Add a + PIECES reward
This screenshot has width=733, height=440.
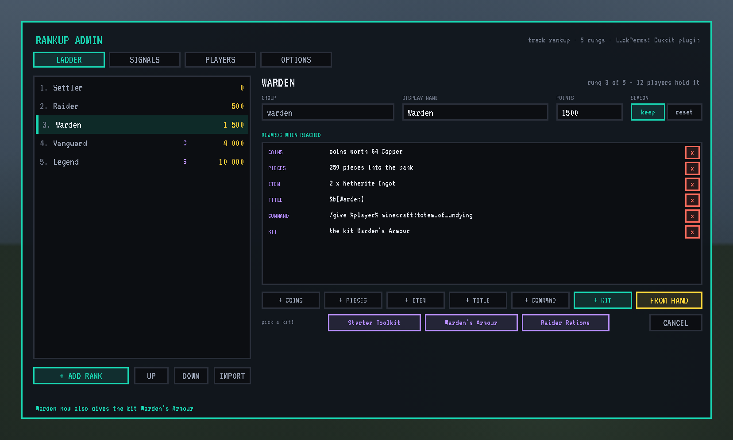coord(353,300)
